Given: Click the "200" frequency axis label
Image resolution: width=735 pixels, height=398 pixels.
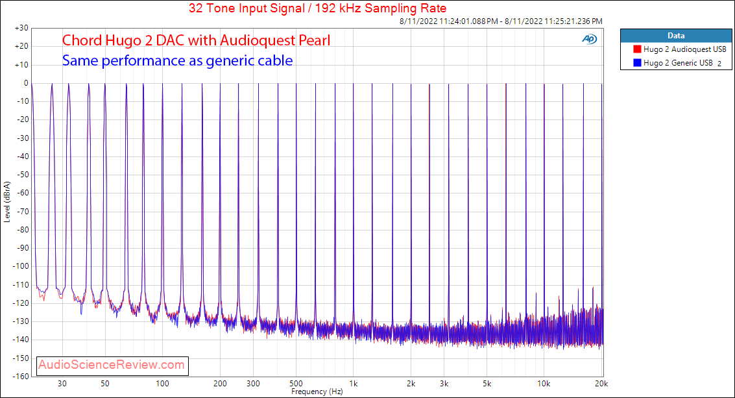Looking at the screenshot, I should coord(221,384).
